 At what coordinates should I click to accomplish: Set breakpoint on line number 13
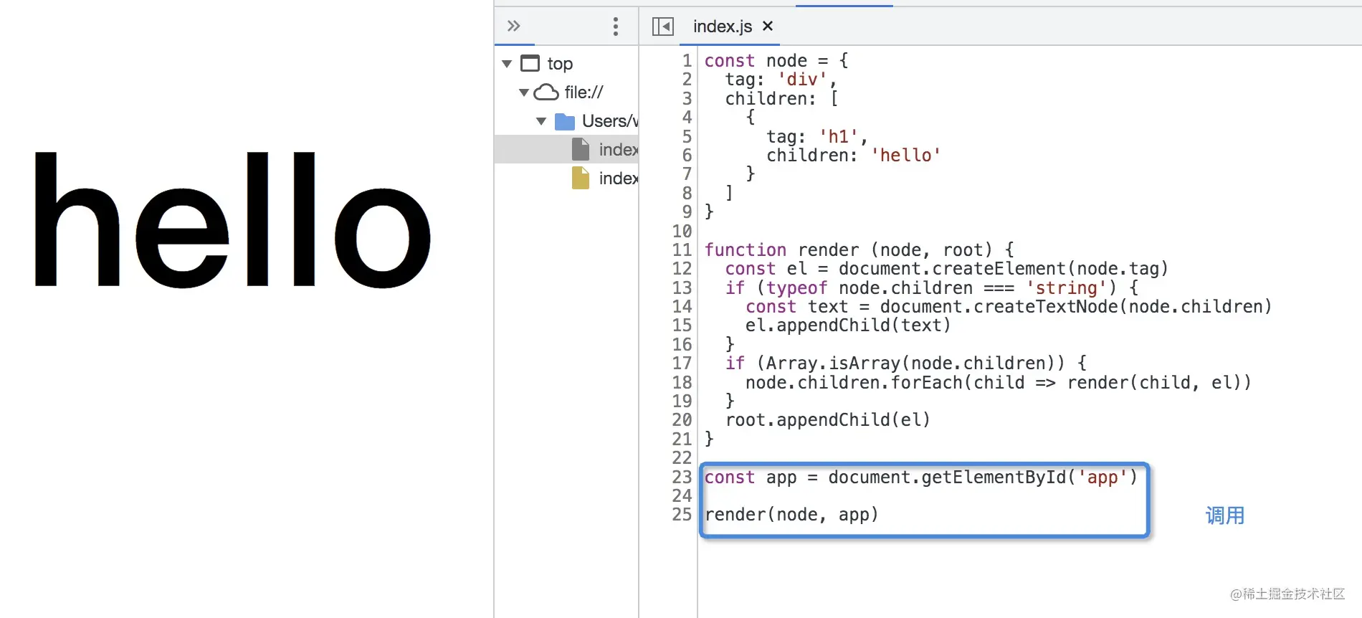click(682, 288)
